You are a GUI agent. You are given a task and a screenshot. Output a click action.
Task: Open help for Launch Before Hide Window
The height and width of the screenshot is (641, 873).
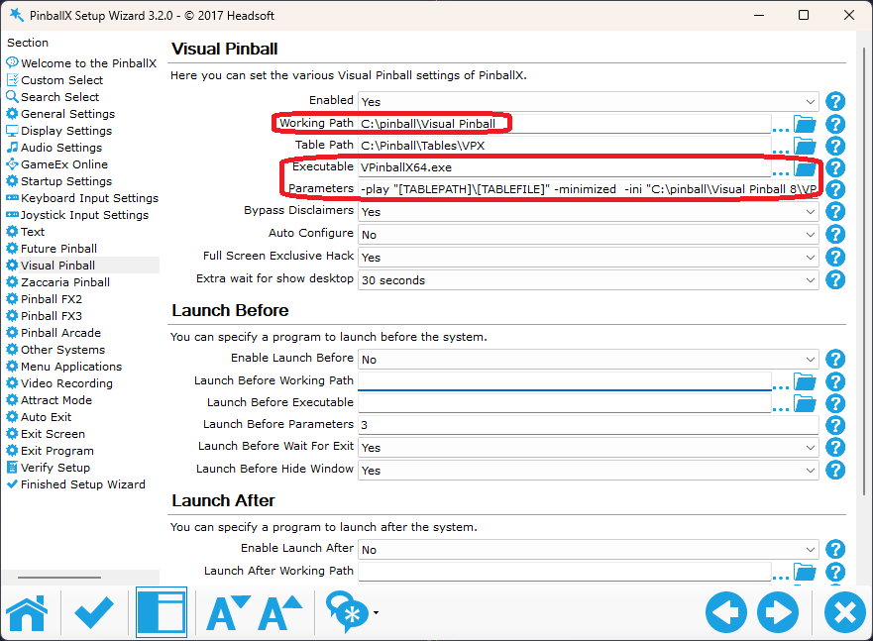click(835, 471)
